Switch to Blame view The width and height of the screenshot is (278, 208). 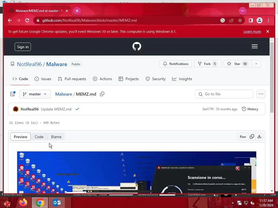56,137
